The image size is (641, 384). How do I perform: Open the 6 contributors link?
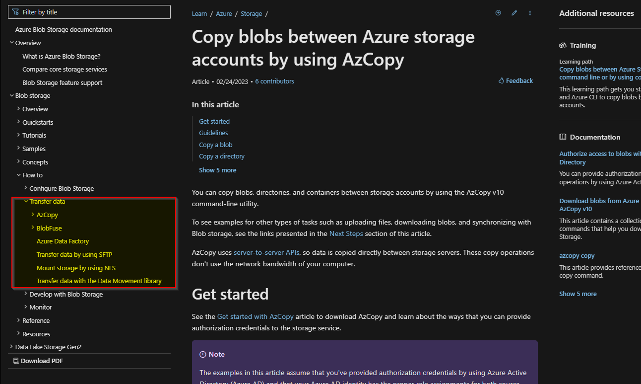pos(274,81)
